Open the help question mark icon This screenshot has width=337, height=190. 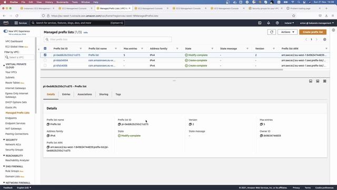pos(277,23)
